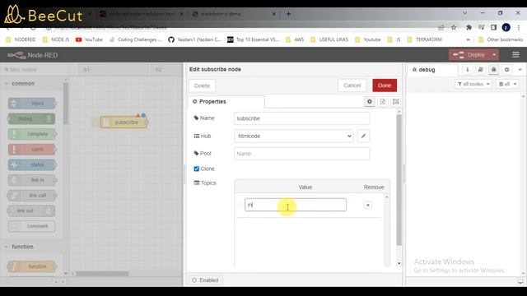Open node appearance settings icon
527x296 pixels.
tap(395, 101)
